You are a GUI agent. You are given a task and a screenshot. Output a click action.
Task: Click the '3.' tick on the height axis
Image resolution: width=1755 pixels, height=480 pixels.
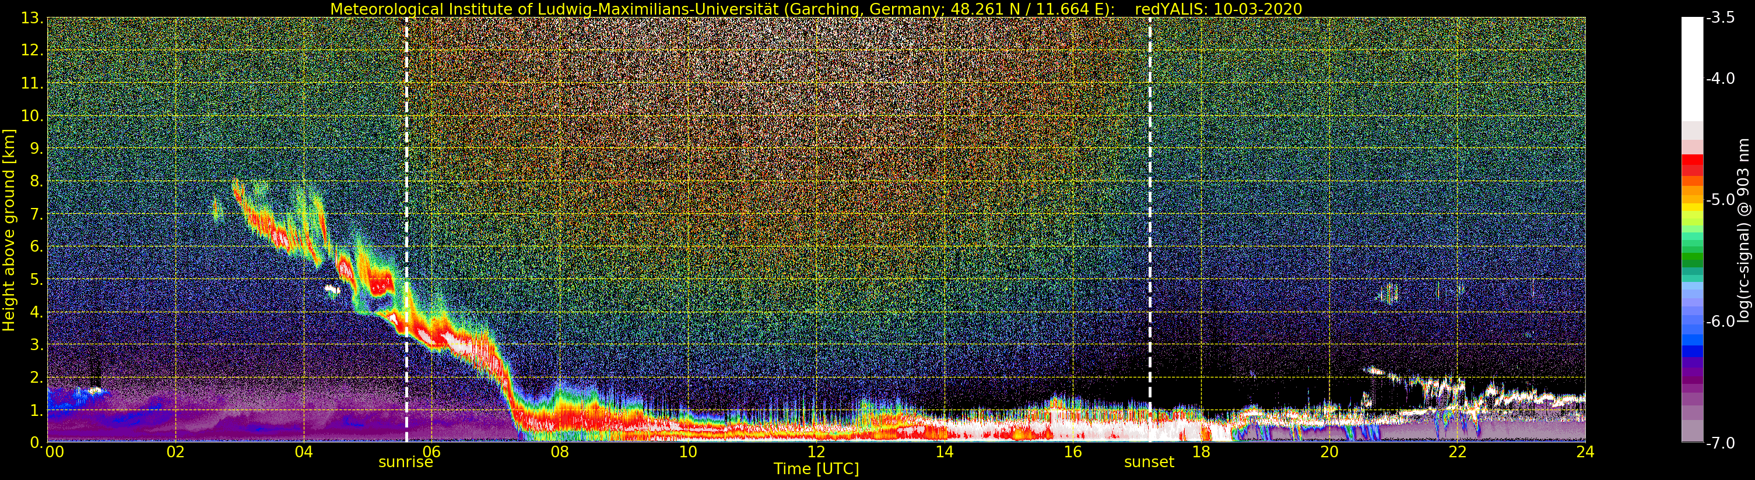(x=36, y=344)
